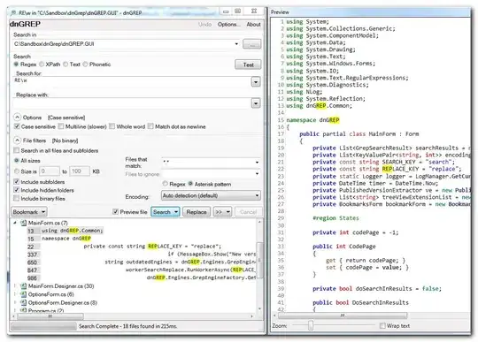Screen dimensions: 478x342
Task: Click the Test button
Action: point(248,65)
